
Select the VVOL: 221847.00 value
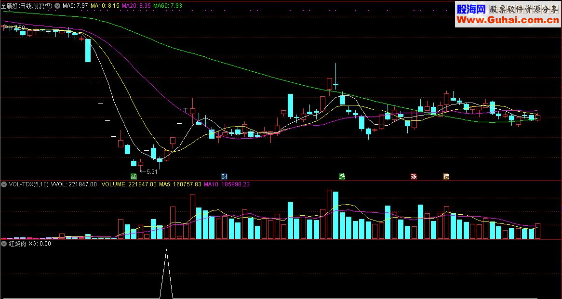74,184
